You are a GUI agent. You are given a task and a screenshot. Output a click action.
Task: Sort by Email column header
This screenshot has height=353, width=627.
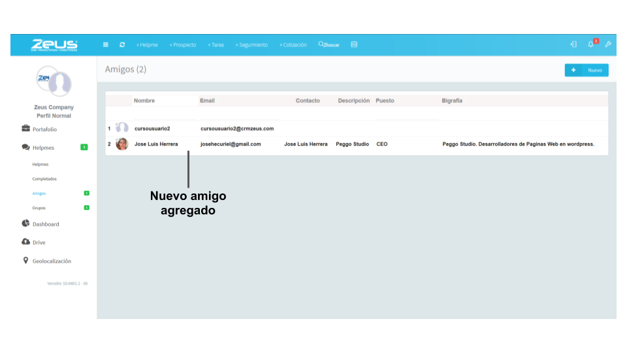pos(207,101)
